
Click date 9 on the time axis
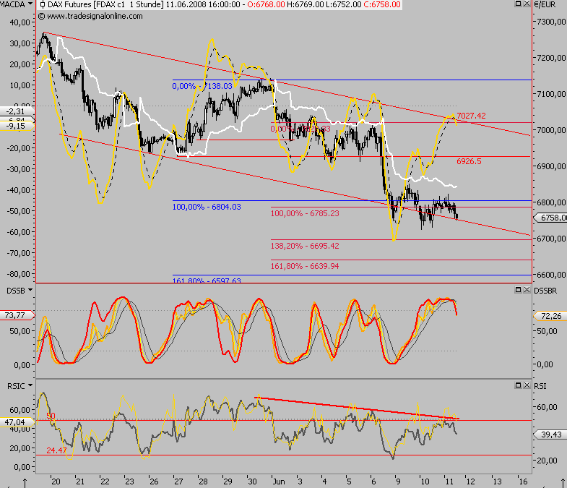pyautogui.click(x=398, y=481)
